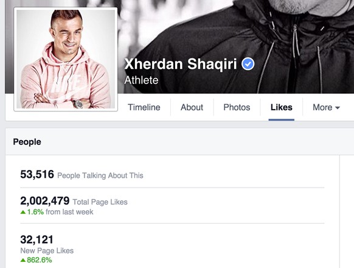The height and width of the screenshot is (268, 354).
Task: Switch to the About tab
Action: pyautogui.click(x=192, y=107)
